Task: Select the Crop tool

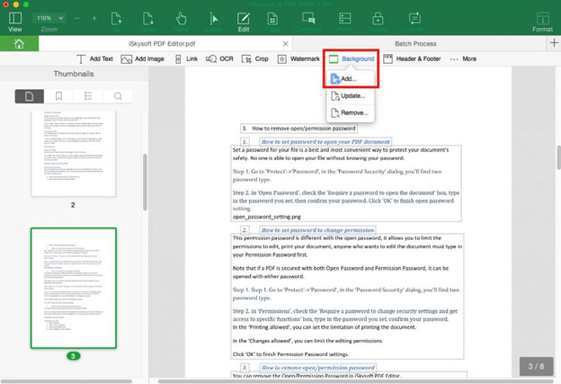Action: coord(254,58)
